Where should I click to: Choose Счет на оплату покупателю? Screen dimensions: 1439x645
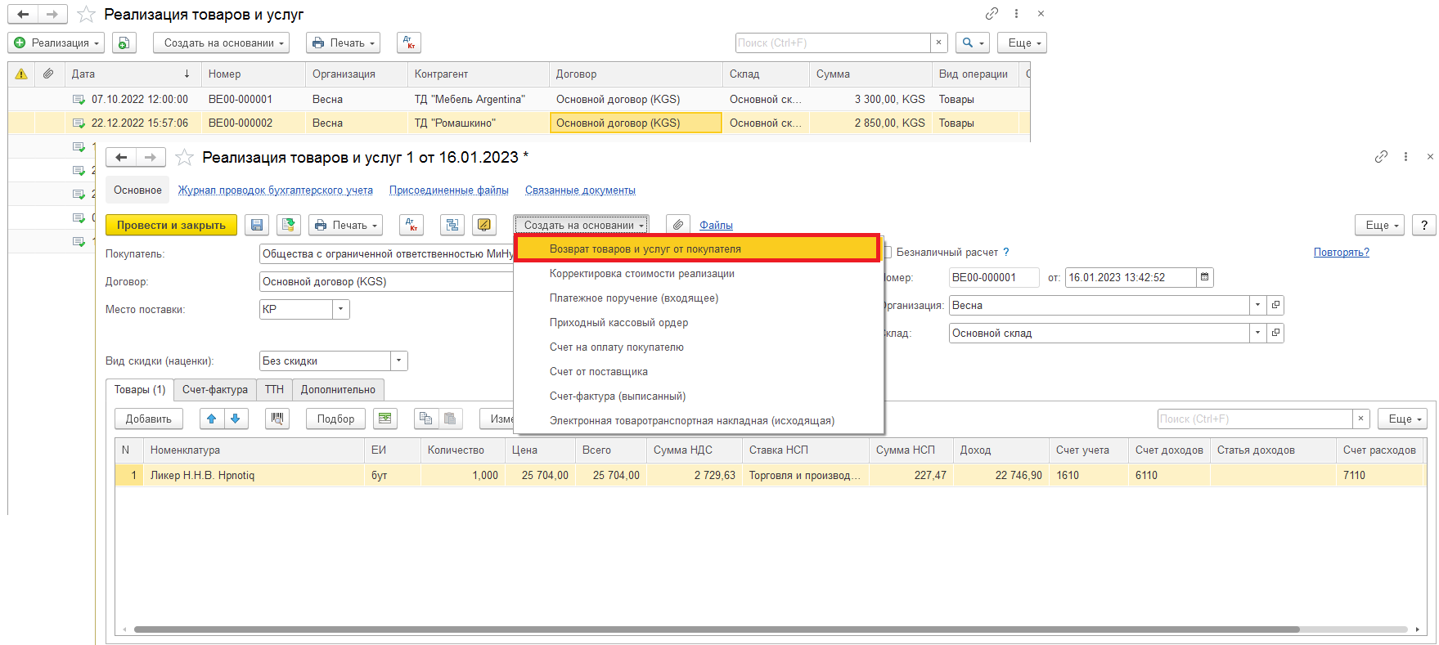coord(699,347)
